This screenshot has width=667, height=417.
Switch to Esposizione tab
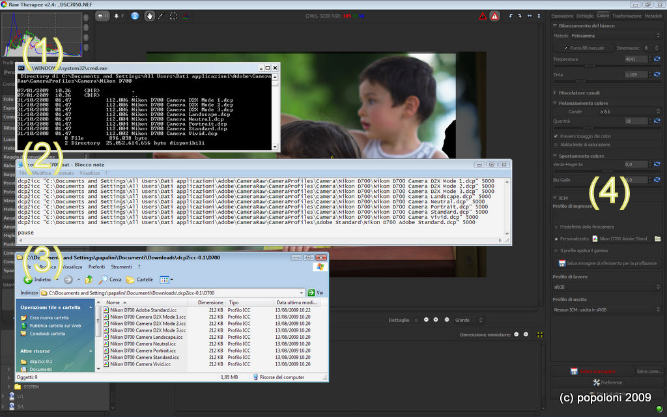point(562,16)
